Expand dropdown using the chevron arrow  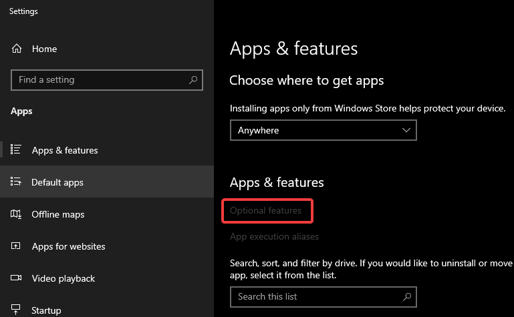click(x=406, y=130)
